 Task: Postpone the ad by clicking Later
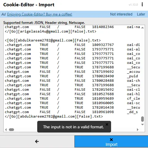(141, 14)
